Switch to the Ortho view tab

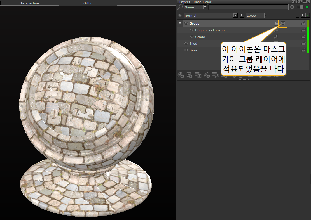pos(88,3)
